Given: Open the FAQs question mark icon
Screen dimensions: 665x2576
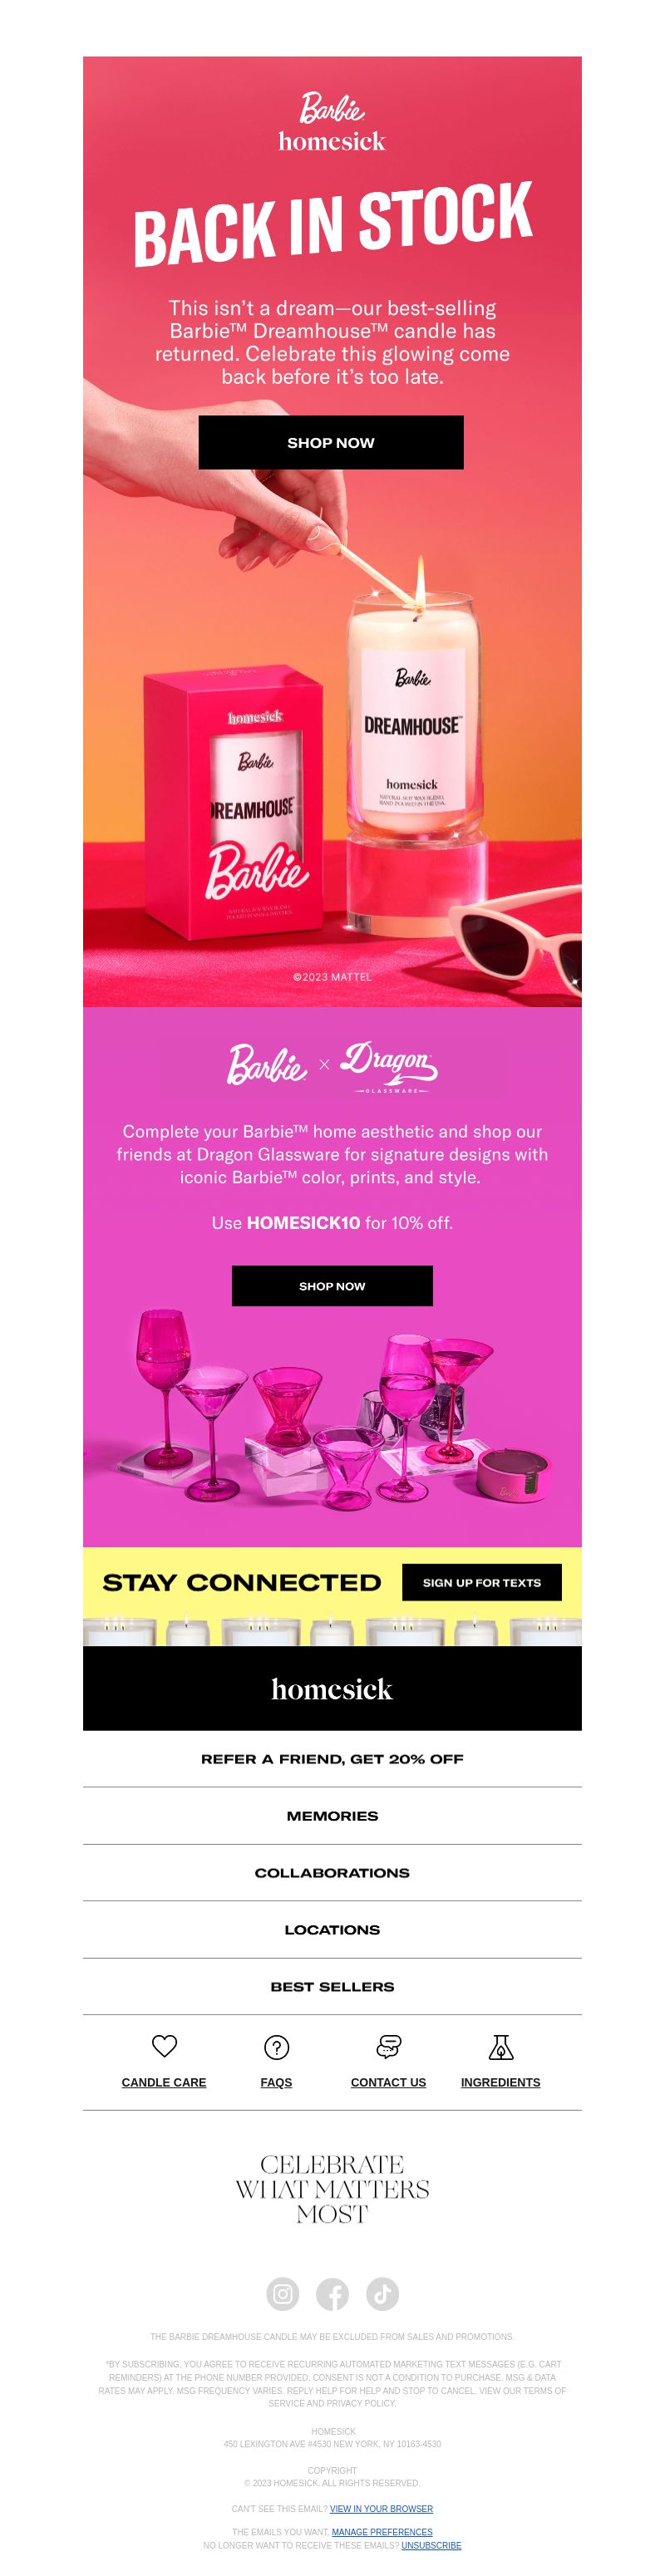Looking at the screenshot, I should [276, 2047].
